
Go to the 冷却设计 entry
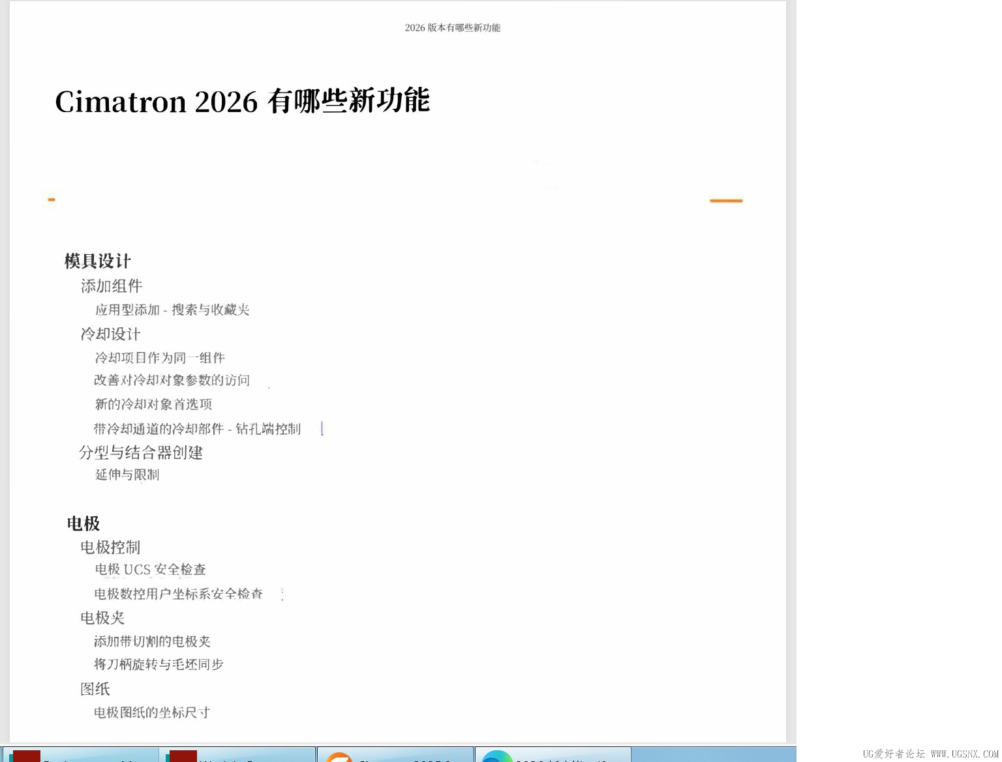click(110, 334)
